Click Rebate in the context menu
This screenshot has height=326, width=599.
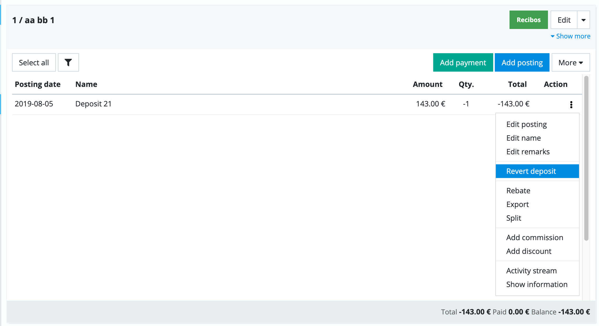tap(518, 191)
